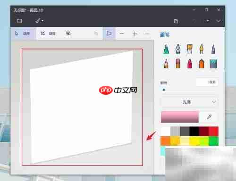This screenshot has height=181, width=236.
Task: Click the 画笔 (Brushes) panel heading
Action: 165,35
